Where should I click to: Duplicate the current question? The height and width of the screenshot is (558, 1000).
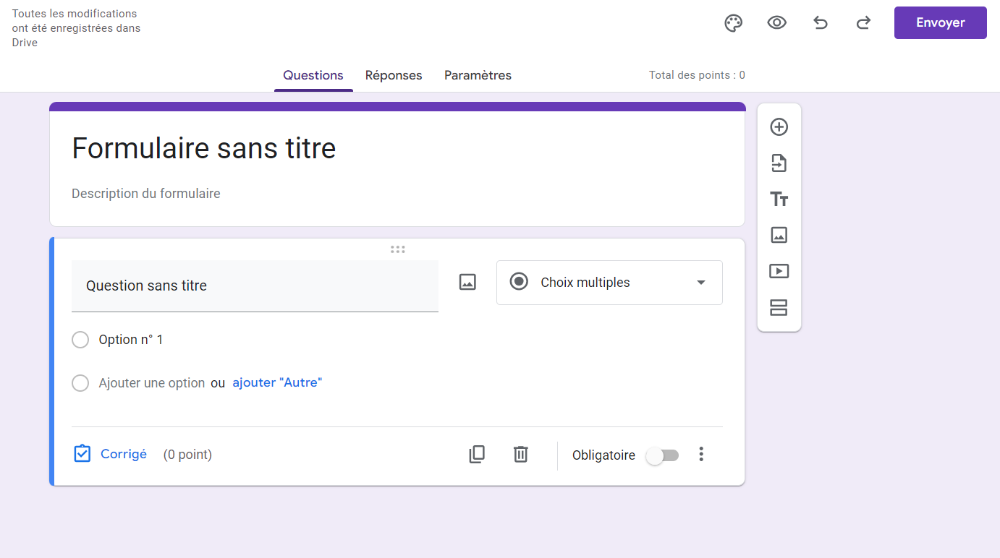(477, 454)
